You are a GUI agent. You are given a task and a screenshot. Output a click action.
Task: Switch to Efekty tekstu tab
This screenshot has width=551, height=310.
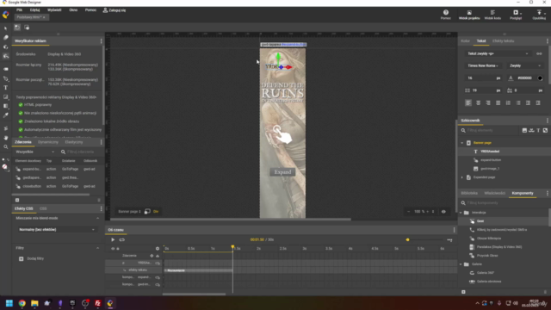[503, 41]
